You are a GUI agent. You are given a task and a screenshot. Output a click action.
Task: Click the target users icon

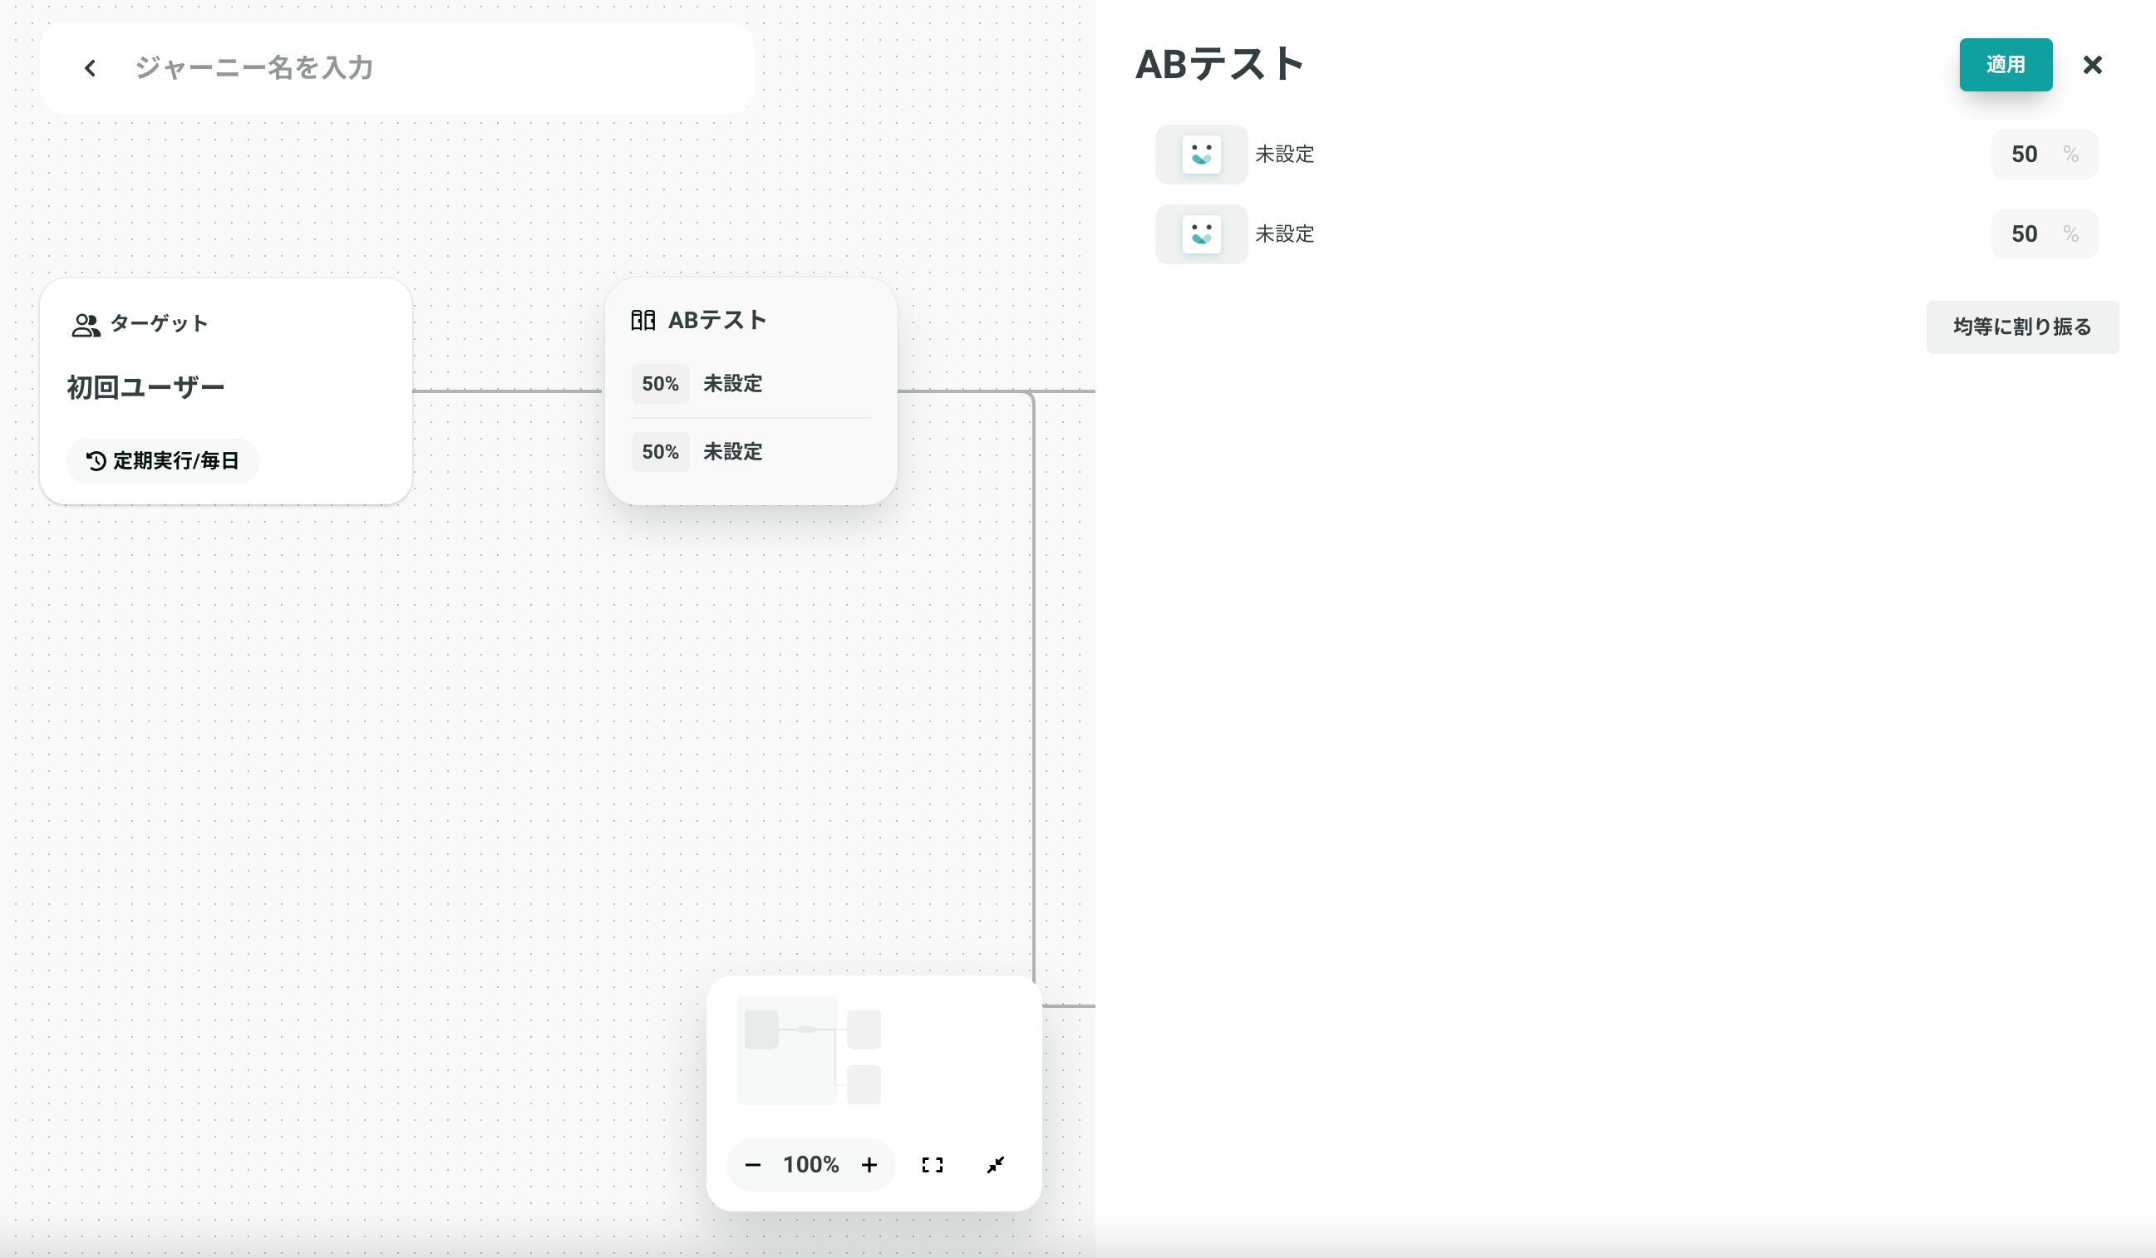tap(86, 325)
